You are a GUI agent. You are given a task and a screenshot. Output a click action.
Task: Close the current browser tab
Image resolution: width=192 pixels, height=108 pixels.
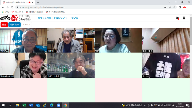point(33,2)
